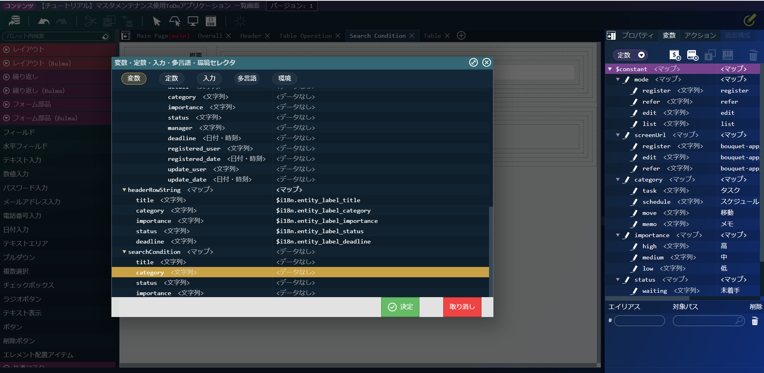
Task: Select the highlighted searchCondition category row
Action: point(300,272)
